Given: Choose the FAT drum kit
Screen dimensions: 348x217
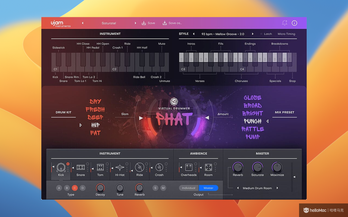Looking at the screenshot, I should pyautogui.click(x=95, y=133).
